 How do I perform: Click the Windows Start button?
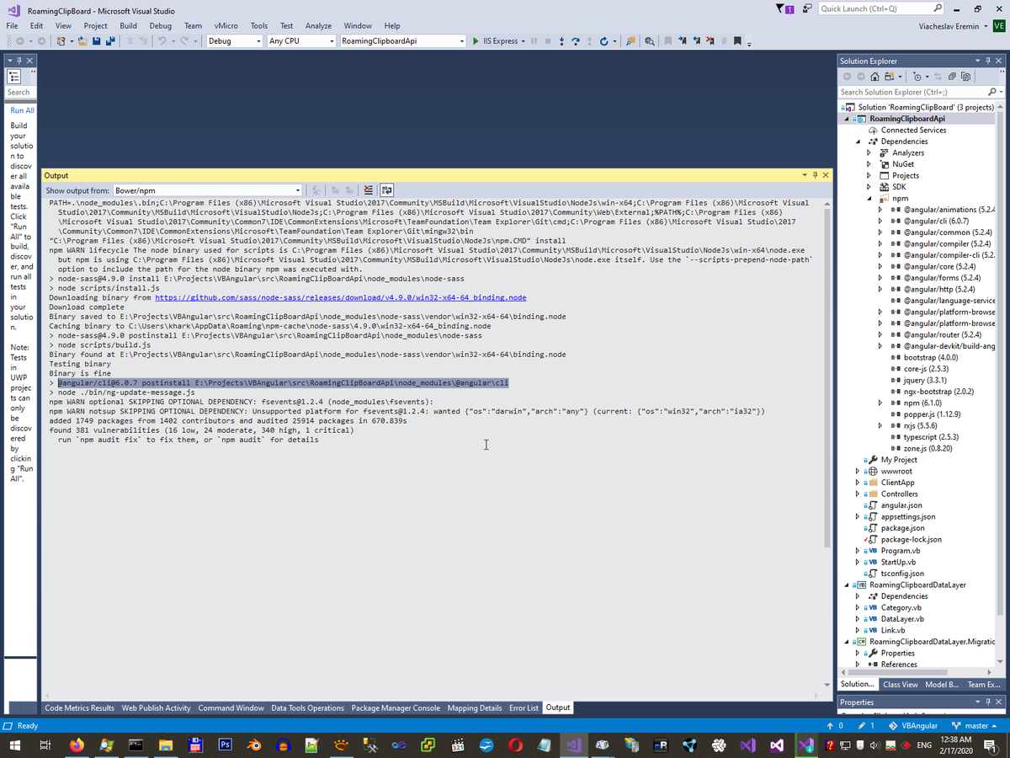15,745
